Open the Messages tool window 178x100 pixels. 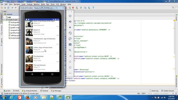(x=56, y=91)
